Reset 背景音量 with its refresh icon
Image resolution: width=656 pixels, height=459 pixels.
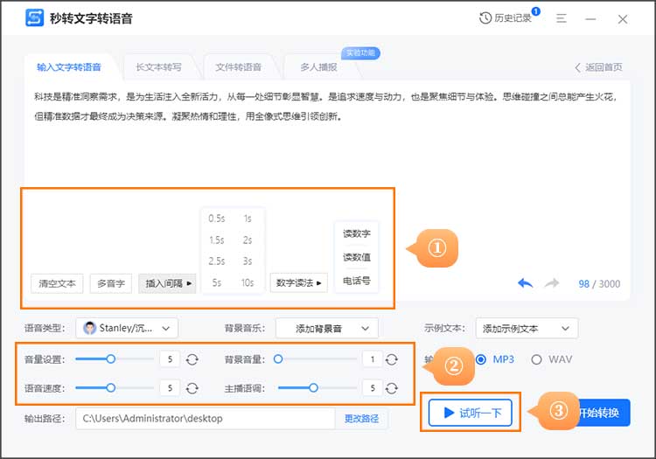(x=393, y=359)
